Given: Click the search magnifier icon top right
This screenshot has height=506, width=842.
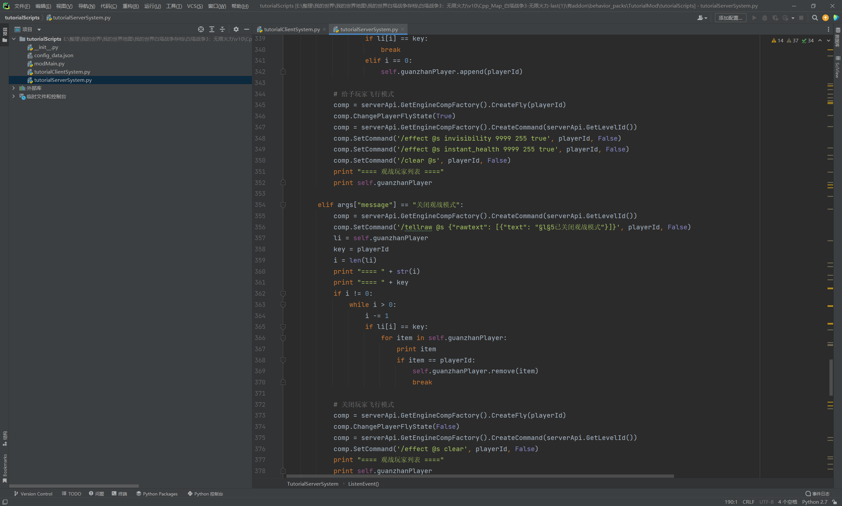Looking at the screenshot, I should coord(815,17).
